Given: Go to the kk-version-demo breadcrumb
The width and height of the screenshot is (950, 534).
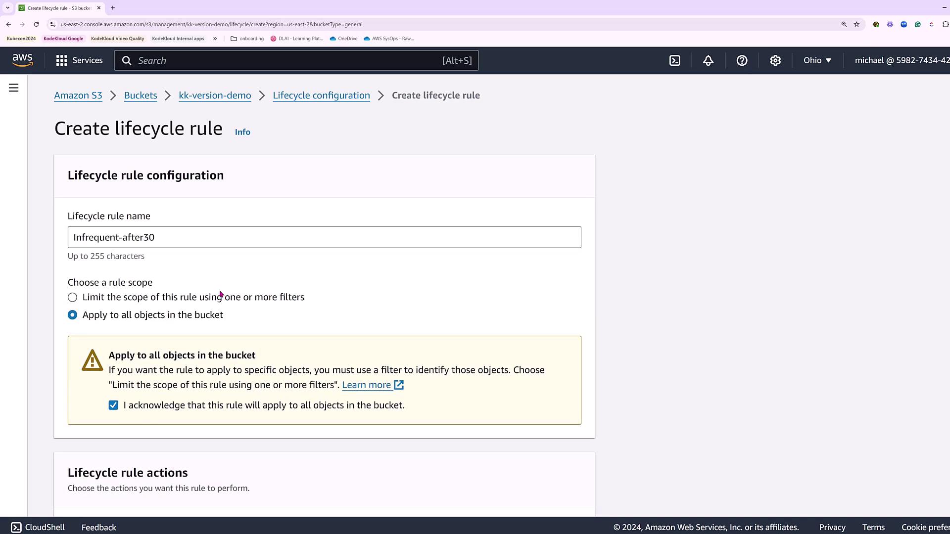Looking at the screenshot, I should [x=215, y=95].
